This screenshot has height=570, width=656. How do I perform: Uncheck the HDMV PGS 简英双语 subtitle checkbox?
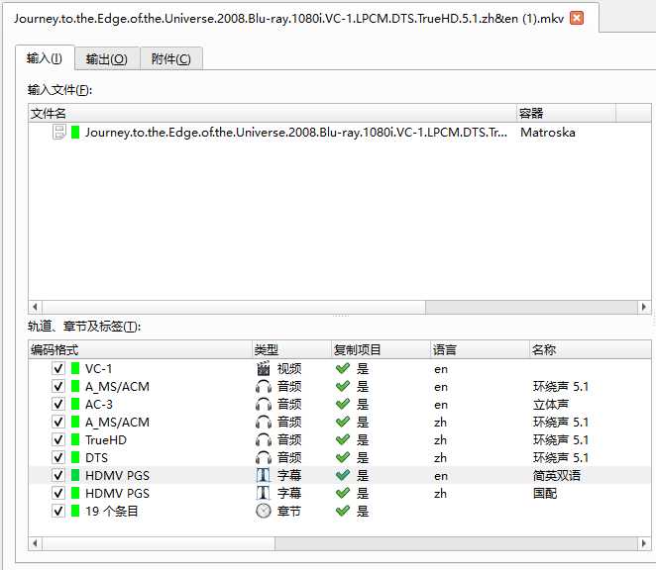click(x=58, y=475)
